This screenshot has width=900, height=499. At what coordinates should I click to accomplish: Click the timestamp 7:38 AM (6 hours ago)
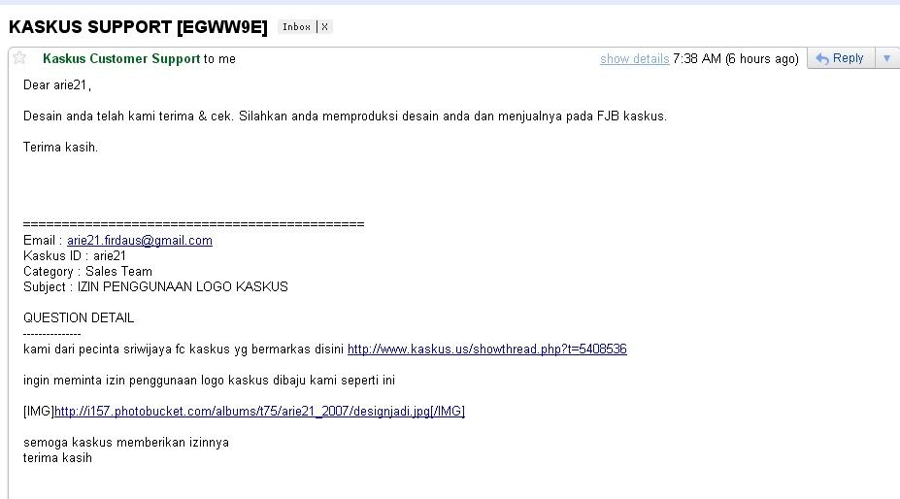[735, 58]
